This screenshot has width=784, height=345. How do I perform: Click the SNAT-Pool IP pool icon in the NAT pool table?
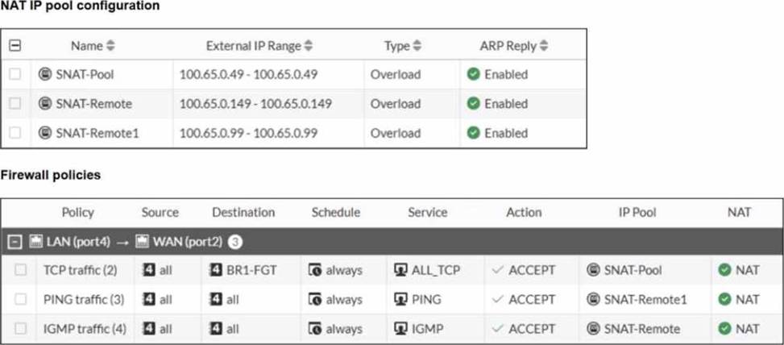(x=46, y=74)
